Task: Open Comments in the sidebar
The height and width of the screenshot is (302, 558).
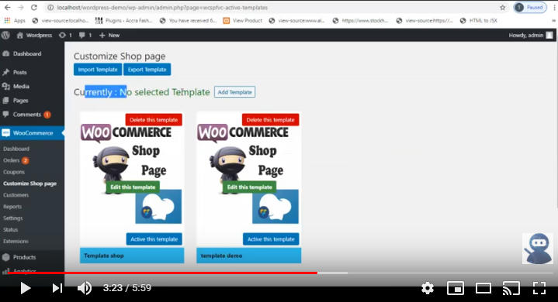Action: click(x=26, y=115)
